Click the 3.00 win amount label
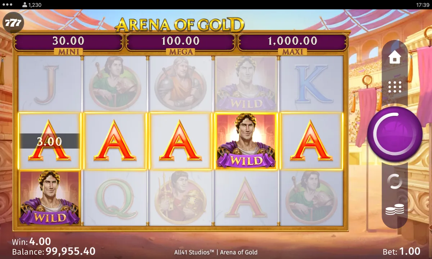Screen dimensions: 432x259 [x=49, y=141]
